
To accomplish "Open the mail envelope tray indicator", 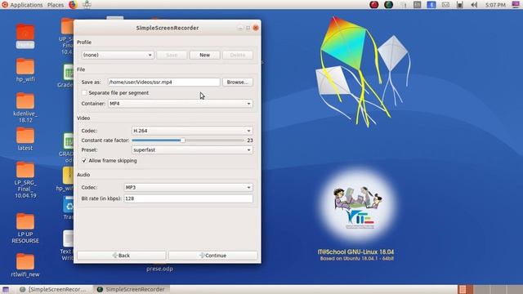I will (x=445, y=5).
